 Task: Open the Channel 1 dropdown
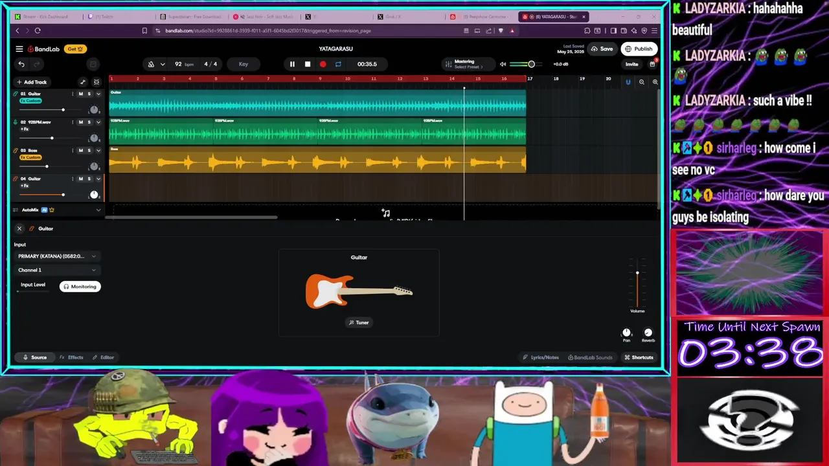click(57, 270)
